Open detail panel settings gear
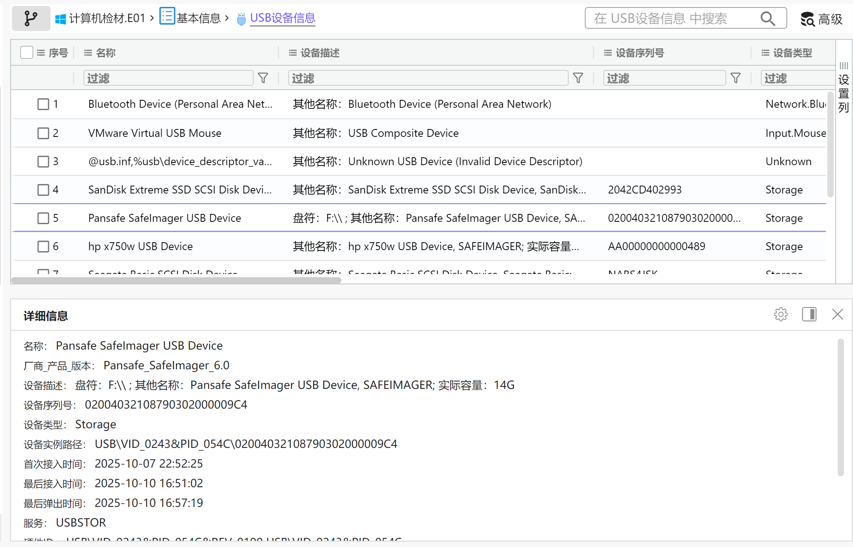Viewport: 853px width, 547px height. click(x=781, y=315)
